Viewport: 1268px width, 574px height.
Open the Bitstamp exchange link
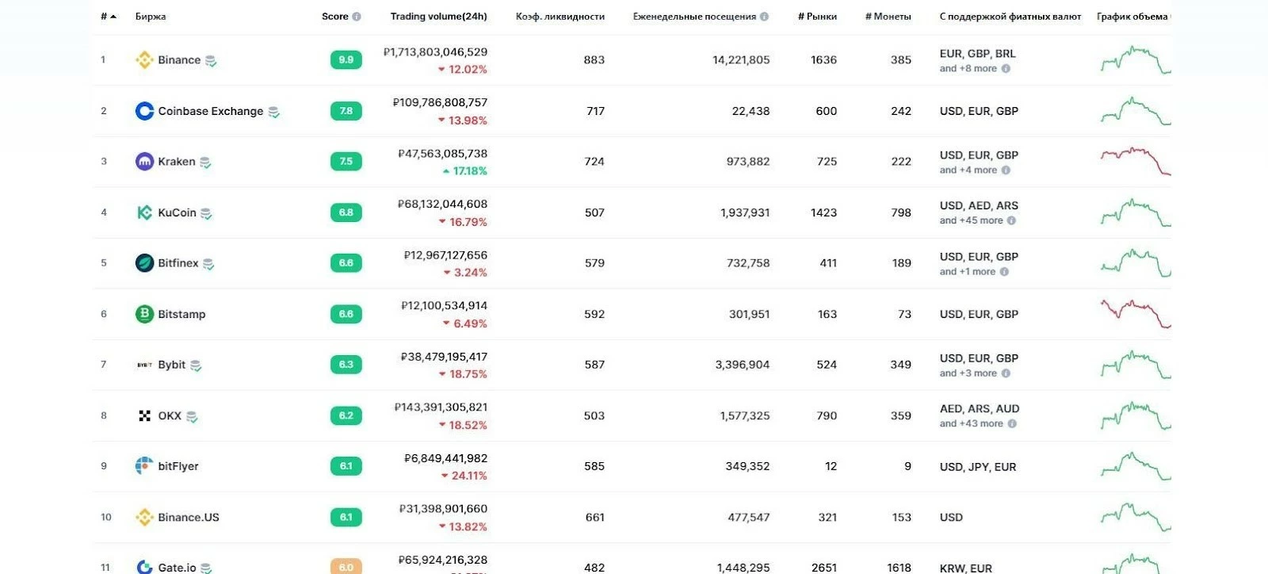(x=181, y=314)
